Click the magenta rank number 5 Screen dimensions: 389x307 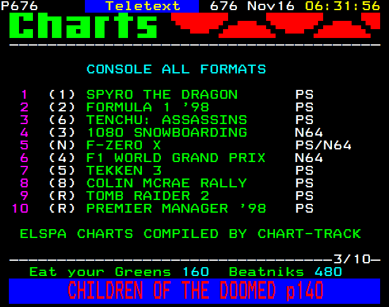coord(24,145)
